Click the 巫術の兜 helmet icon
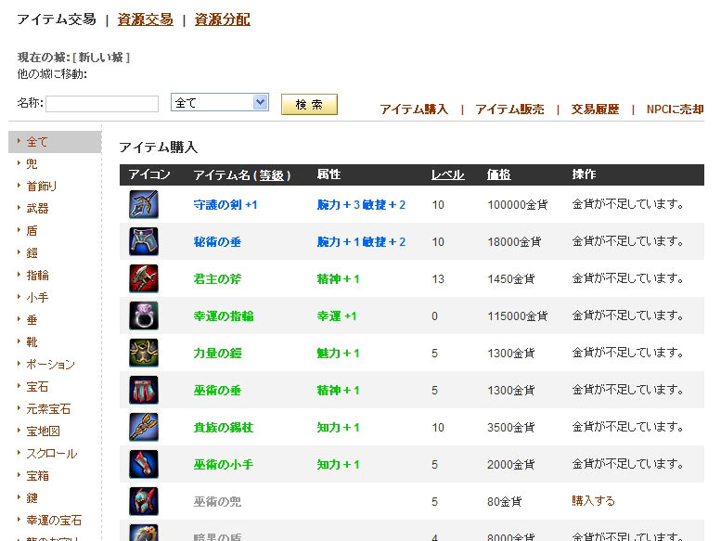 click(143, 501)
